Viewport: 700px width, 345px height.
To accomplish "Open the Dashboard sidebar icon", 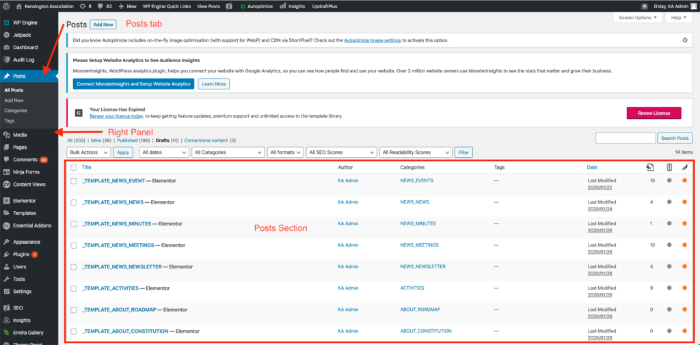I will pyautogui.click(x=7, y=47).
